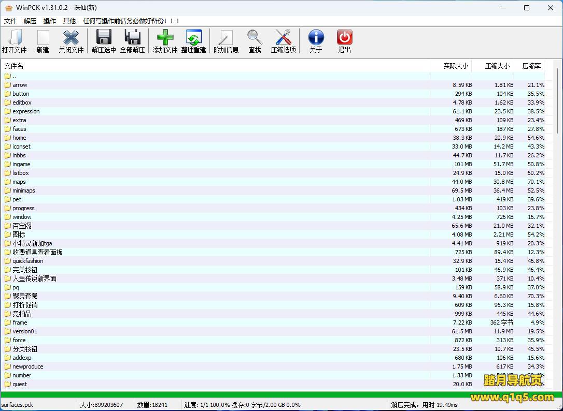Select the 百宝阁 folder in list

click(x=22, y=226)
